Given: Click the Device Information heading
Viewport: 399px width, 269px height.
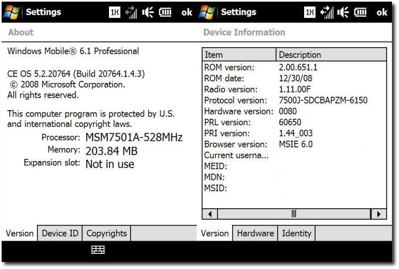Looking at the screenshot, I should coord(244,32).
